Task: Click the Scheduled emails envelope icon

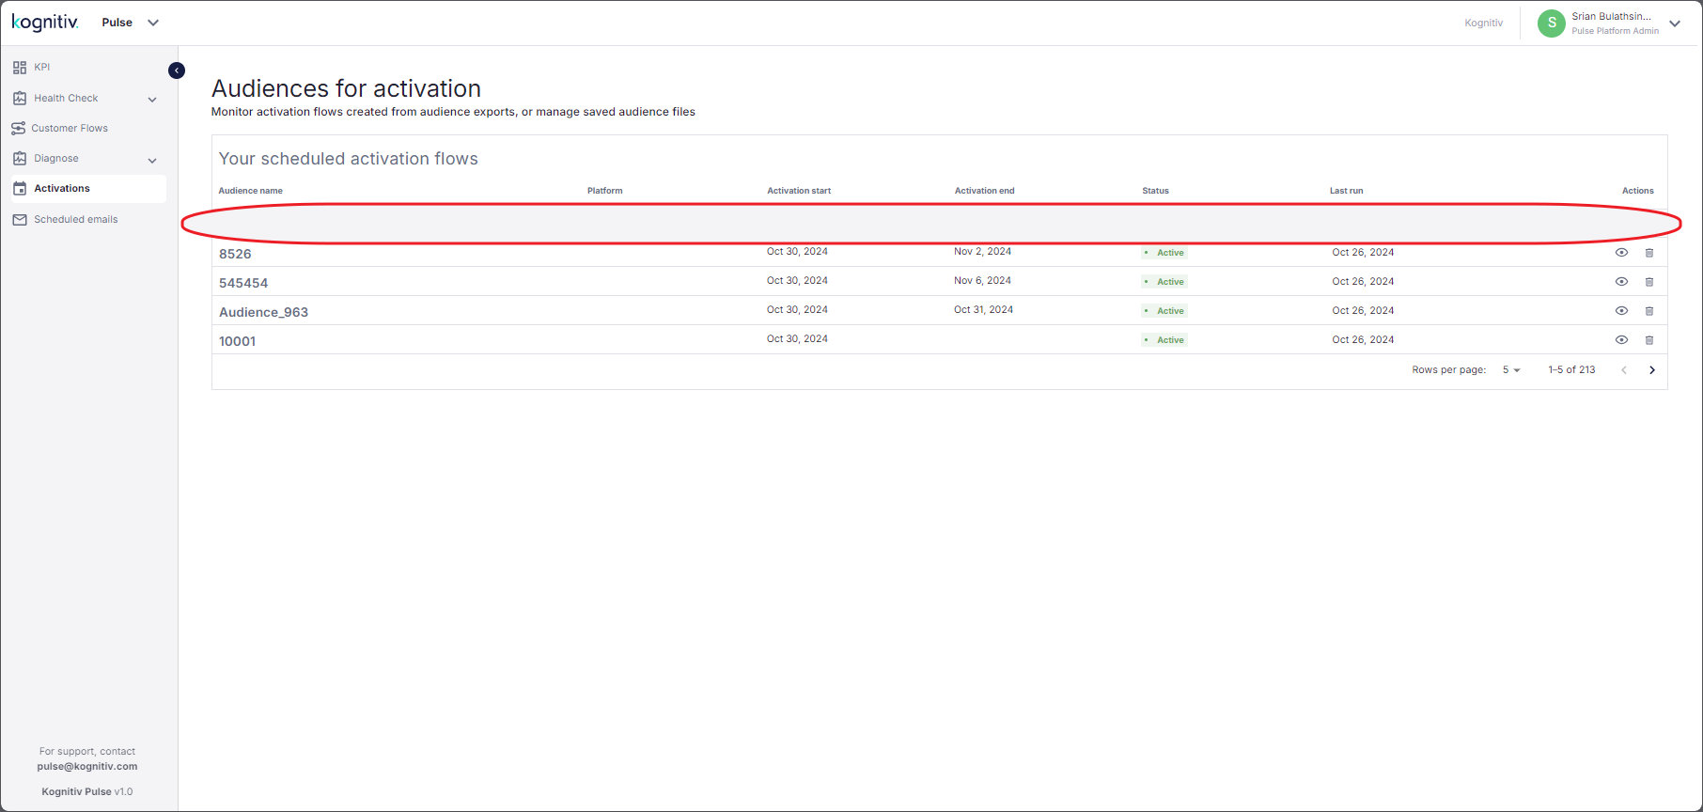Action: (20, 220)
